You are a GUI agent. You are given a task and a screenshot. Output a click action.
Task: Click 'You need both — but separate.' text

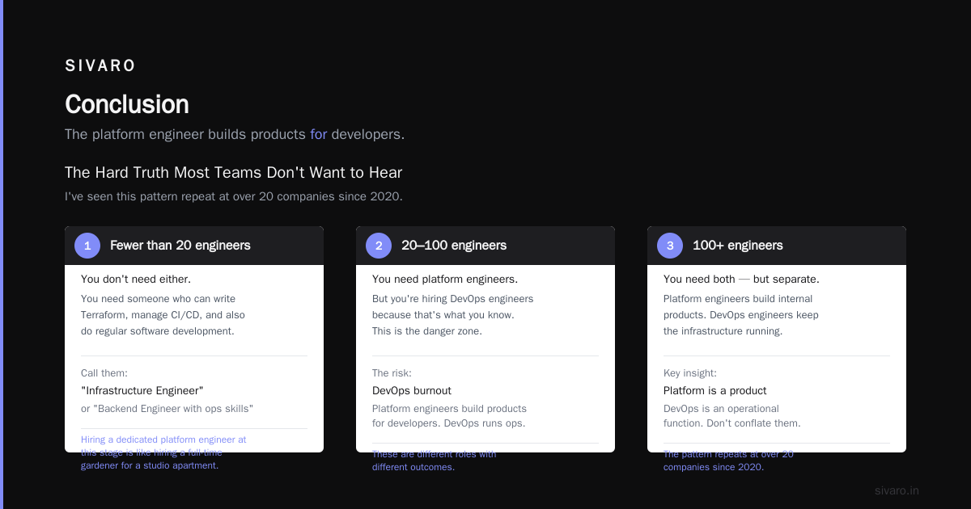pos(741,279)
